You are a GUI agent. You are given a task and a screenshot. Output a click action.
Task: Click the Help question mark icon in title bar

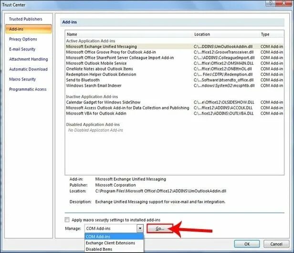pyautogui.click(x=271, y=3)
